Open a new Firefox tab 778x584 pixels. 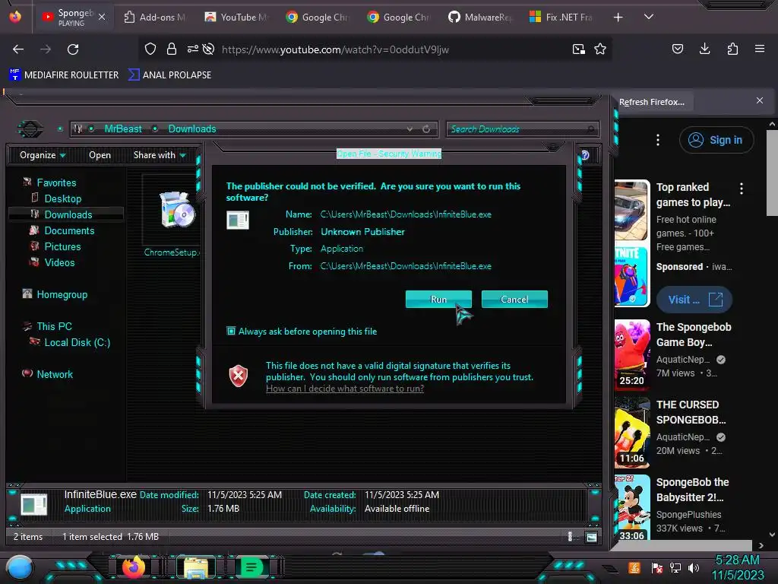pos(618,17)
